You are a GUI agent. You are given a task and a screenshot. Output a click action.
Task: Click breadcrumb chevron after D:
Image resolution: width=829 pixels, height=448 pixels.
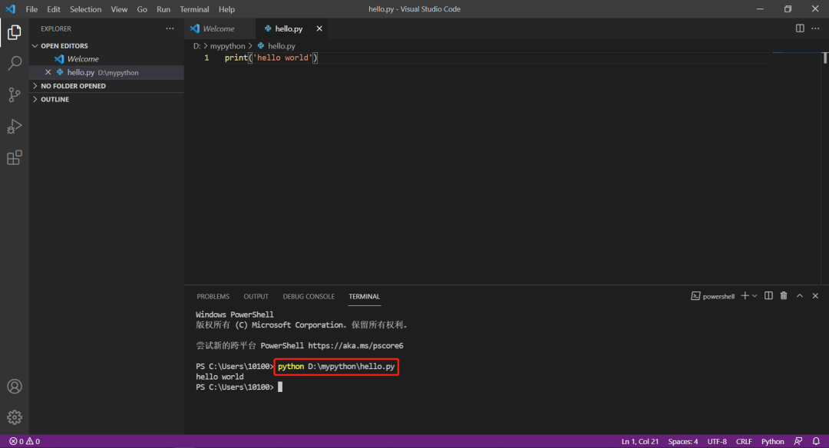pyautogui.click(x=206, y=46)
